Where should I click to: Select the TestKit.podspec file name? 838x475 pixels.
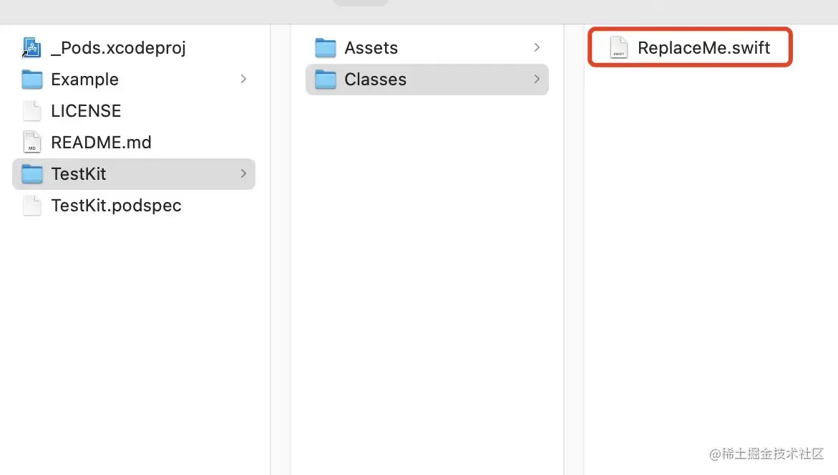(116, 206)
